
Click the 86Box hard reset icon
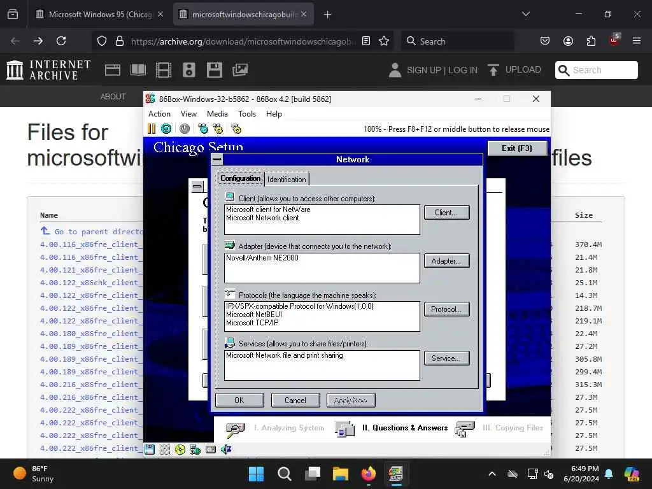point(166,129)
